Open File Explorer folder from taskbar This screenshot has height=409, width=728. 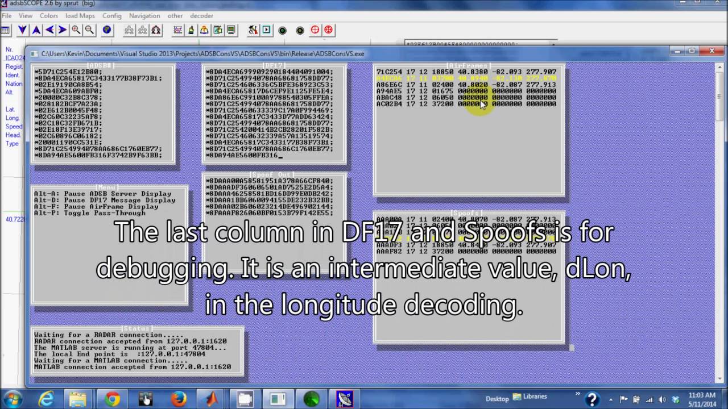tap(78, 399)
